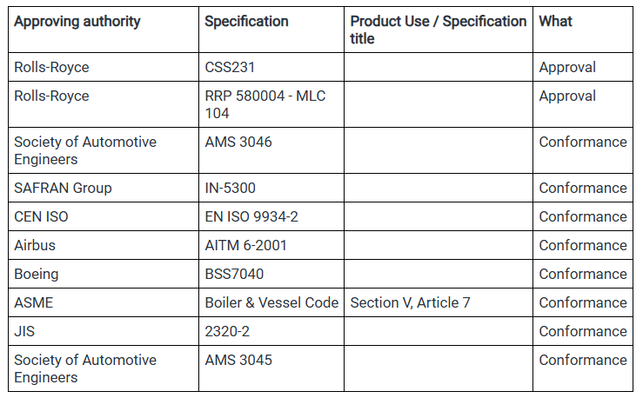Click the AMS 3045 specification cell
The width and height of the screenshot is (643, 398).
pyautogui.click(x=238, y=360)
